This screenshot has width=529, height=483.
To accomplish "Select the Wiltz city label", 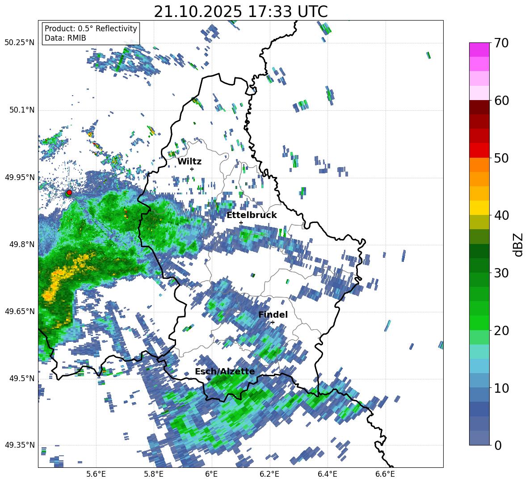I will coord(189,162).
